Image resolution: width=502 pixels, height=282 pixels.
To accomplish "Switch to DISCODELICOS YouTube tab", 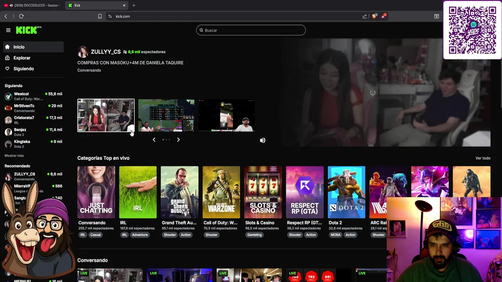I will point(31,5).
